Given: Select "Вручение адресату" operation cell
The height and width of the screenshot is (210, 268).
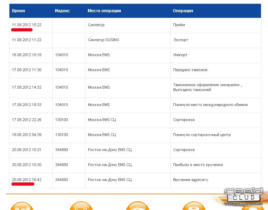Looking at the screenshot, I should pyautogui.click(x=191, y=180).
